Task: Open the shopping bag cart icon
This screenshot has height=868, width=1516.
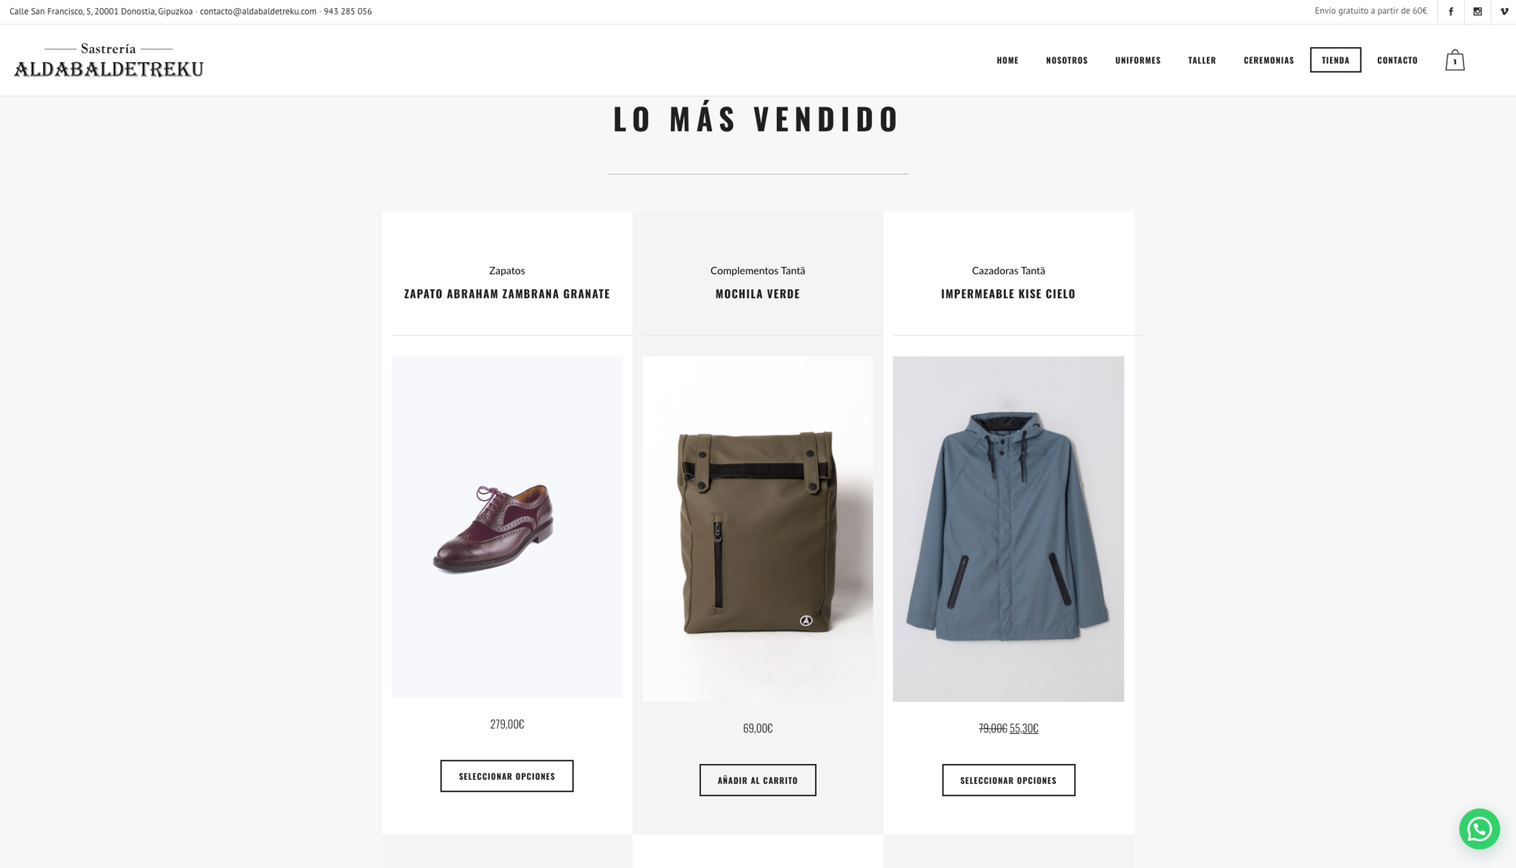Action: tap(1455, 60)
